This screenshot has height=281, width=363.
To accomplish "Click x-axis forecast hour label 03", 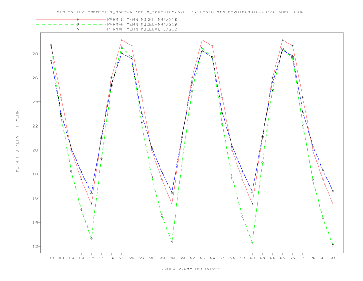I will (61, 258).
